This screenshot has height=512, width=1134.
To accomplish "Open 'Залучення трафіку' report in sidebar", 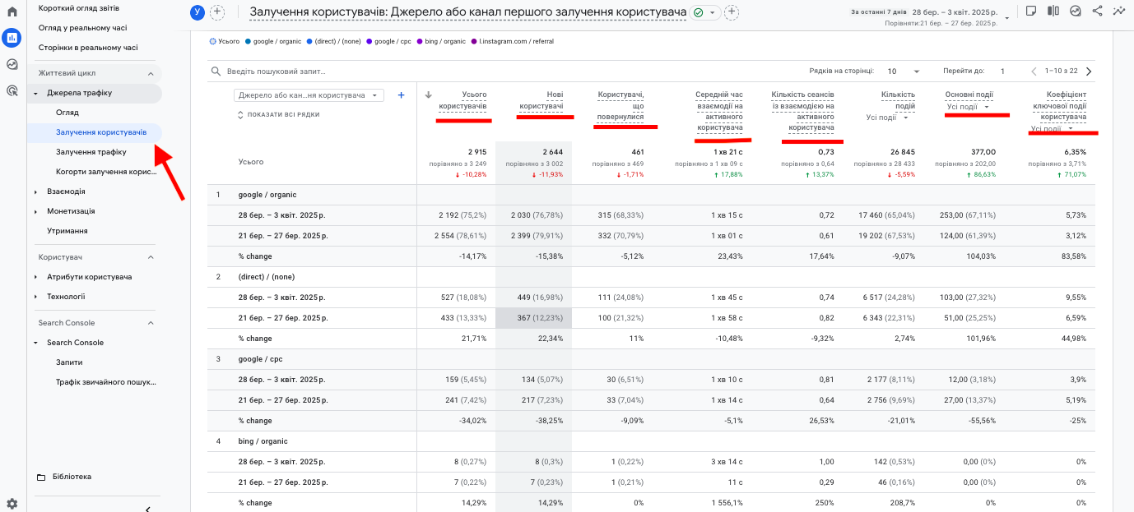I will [91, 152].
